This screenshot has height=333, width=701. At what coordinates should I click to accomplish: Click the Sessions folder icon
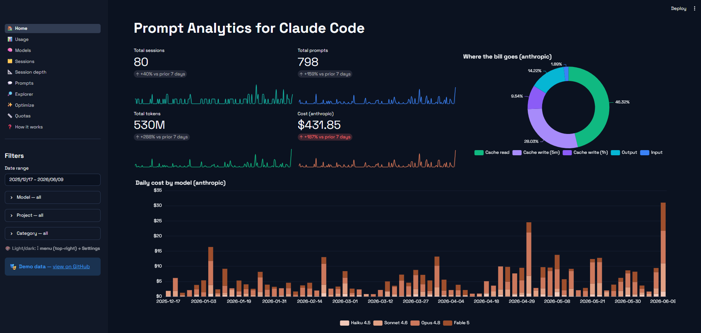(x=10, y=61)
